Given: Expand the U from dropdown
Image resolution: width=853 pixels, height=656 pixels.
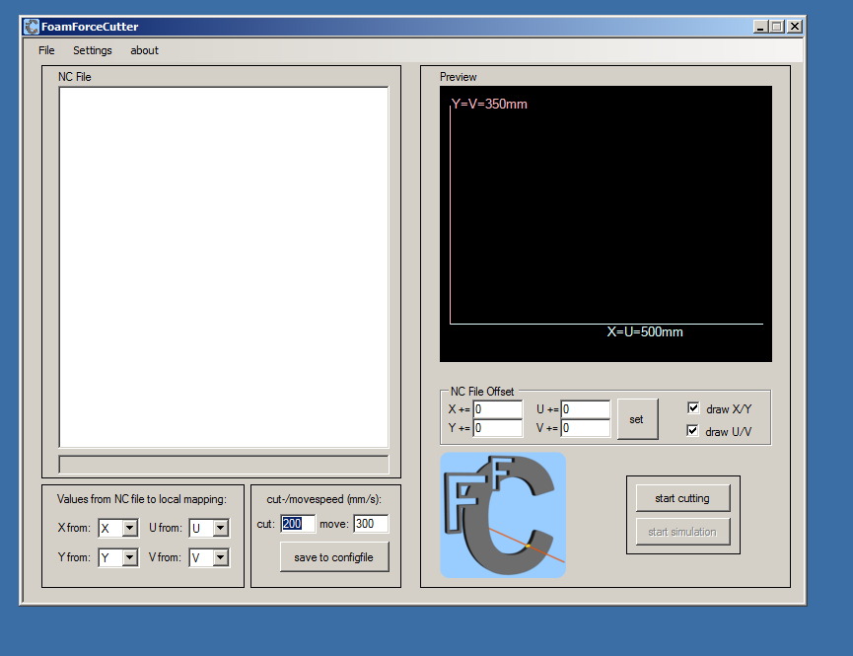Looking at the screenshot, I should [x=220, y=528].
